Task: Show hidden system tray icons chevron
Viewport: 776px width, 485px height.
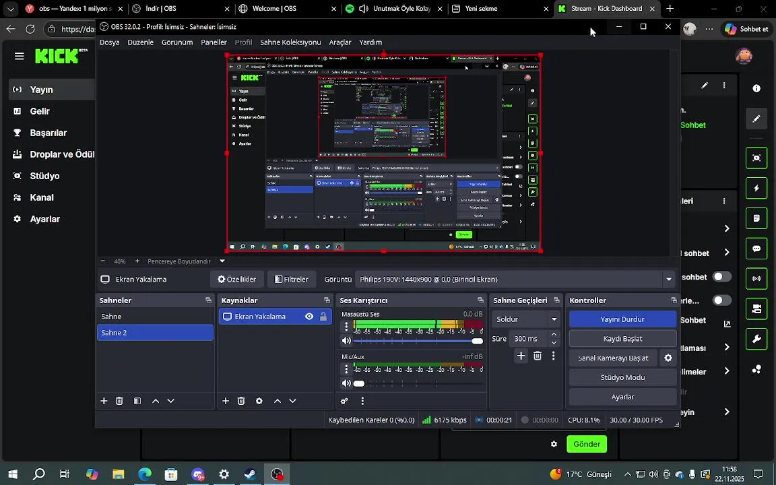Action: (x=627, y=474)
